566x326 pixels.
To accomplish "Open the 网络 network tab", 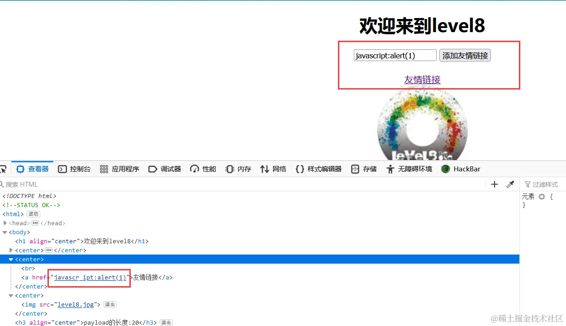I will click(x=273, y=169).
